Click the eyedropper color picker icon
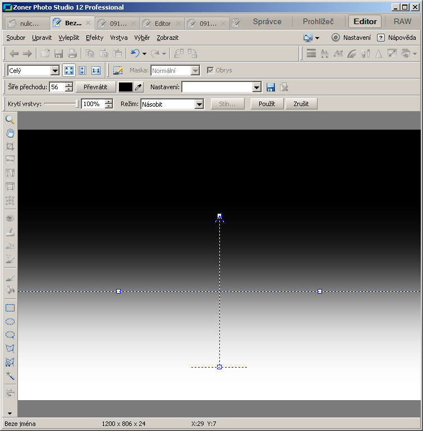Screen dimensions: 423x431 pos(139,87)
